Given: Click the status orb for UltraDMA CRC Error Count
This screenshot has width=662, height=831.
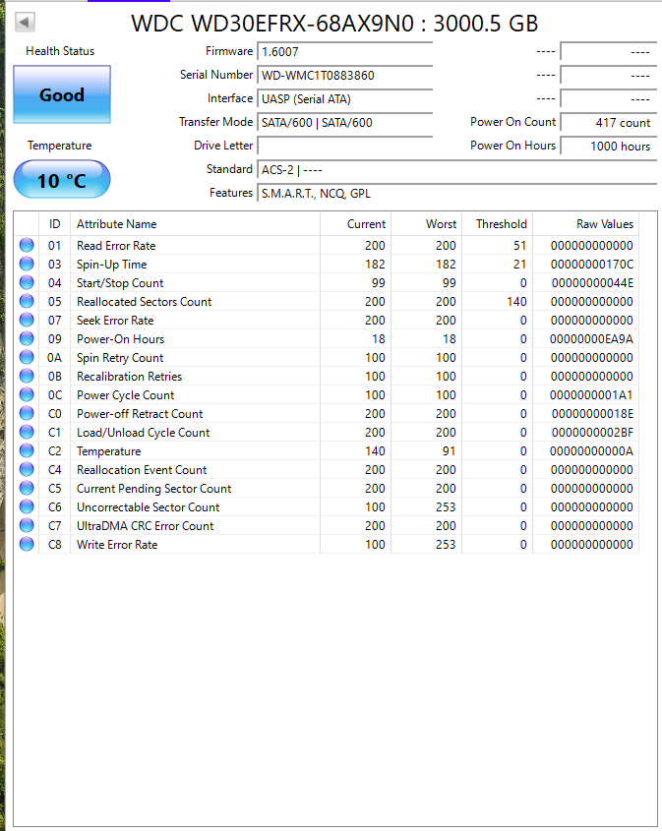Looking at the screenshot, I should click(27, 525).
